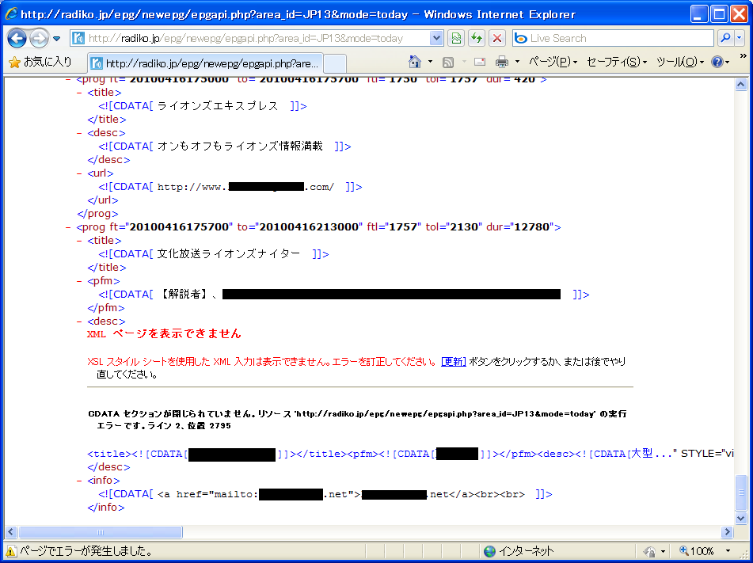Open the ツール(O) menu
The width and height of the screenshot is (753, 563).
pos(680,62)
